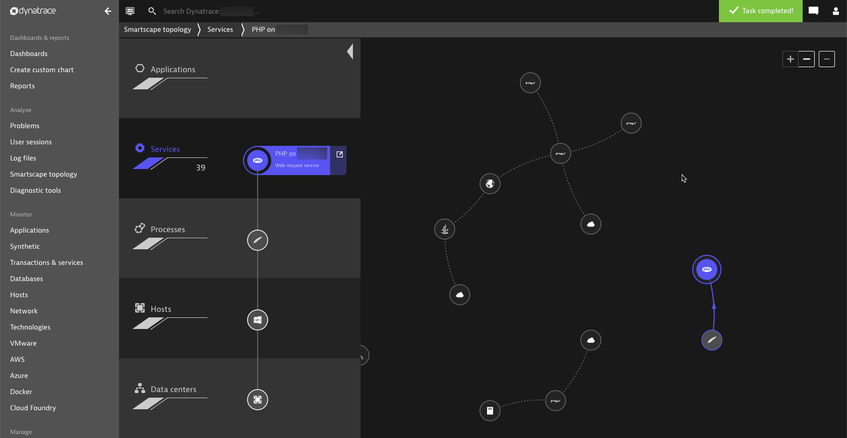
Task: Zoom out the topology with minus button
Action: [x=807, y=59]
